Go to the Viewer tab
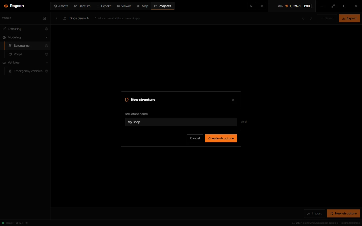Viewport: 362px width, 226px height. point(124,6)
